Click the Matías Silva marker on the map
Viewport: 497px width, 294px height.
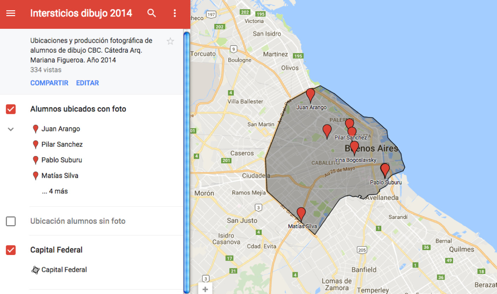(301, 215)
